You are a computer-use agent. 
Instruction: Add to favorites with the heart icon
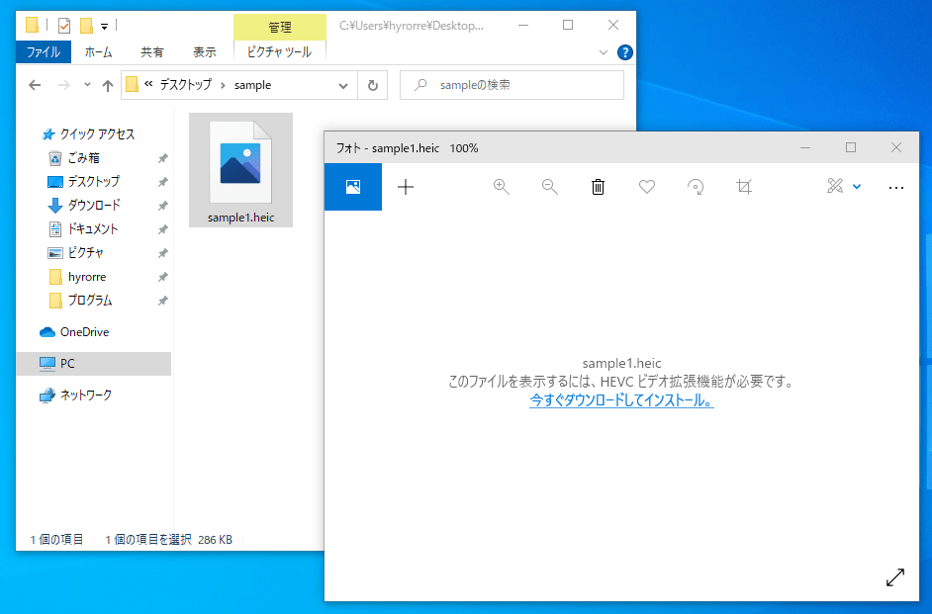pos(647,187)
